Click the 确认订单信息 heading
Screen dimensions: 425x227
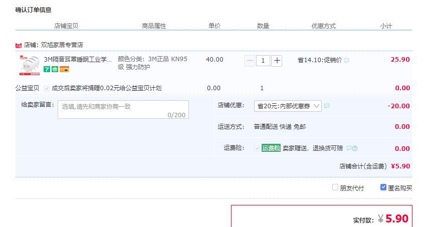[34, 10]
